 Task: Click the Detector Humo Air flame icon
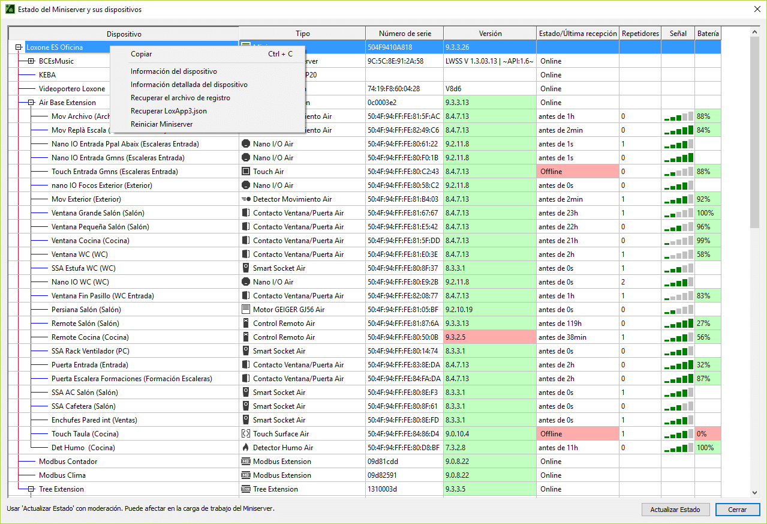(x=245, y=448)
